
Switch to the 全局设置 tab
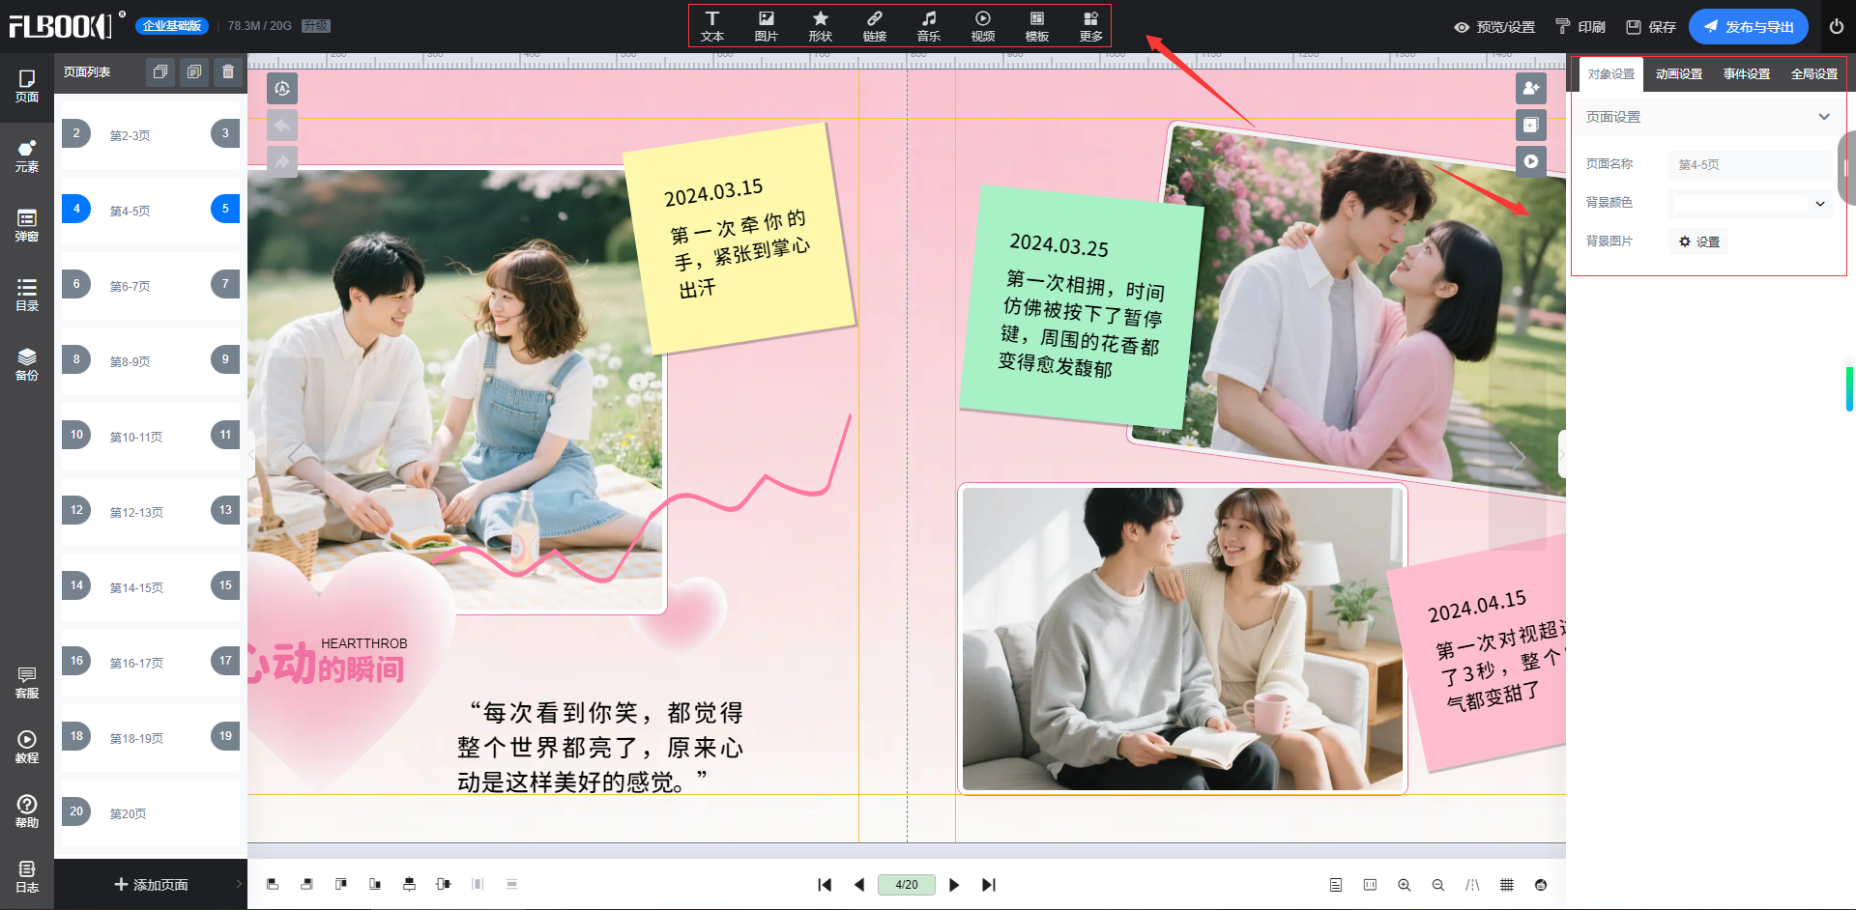(1813, 74)
